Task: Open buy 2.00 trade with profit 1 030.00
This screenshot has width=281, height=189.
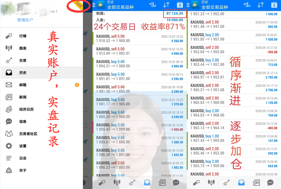Action: pyautogui.click(x=234, y=37)
